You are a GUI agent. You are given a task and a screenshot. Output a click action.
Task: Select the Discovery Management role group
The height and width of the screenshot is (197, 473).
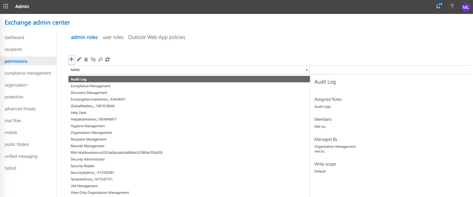point(89,93)
